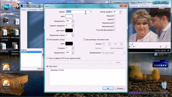This screenshot has height=97, width=172.
Task: Decrease the Размер шрифта value with the down arrow
Action: [120, 13]
